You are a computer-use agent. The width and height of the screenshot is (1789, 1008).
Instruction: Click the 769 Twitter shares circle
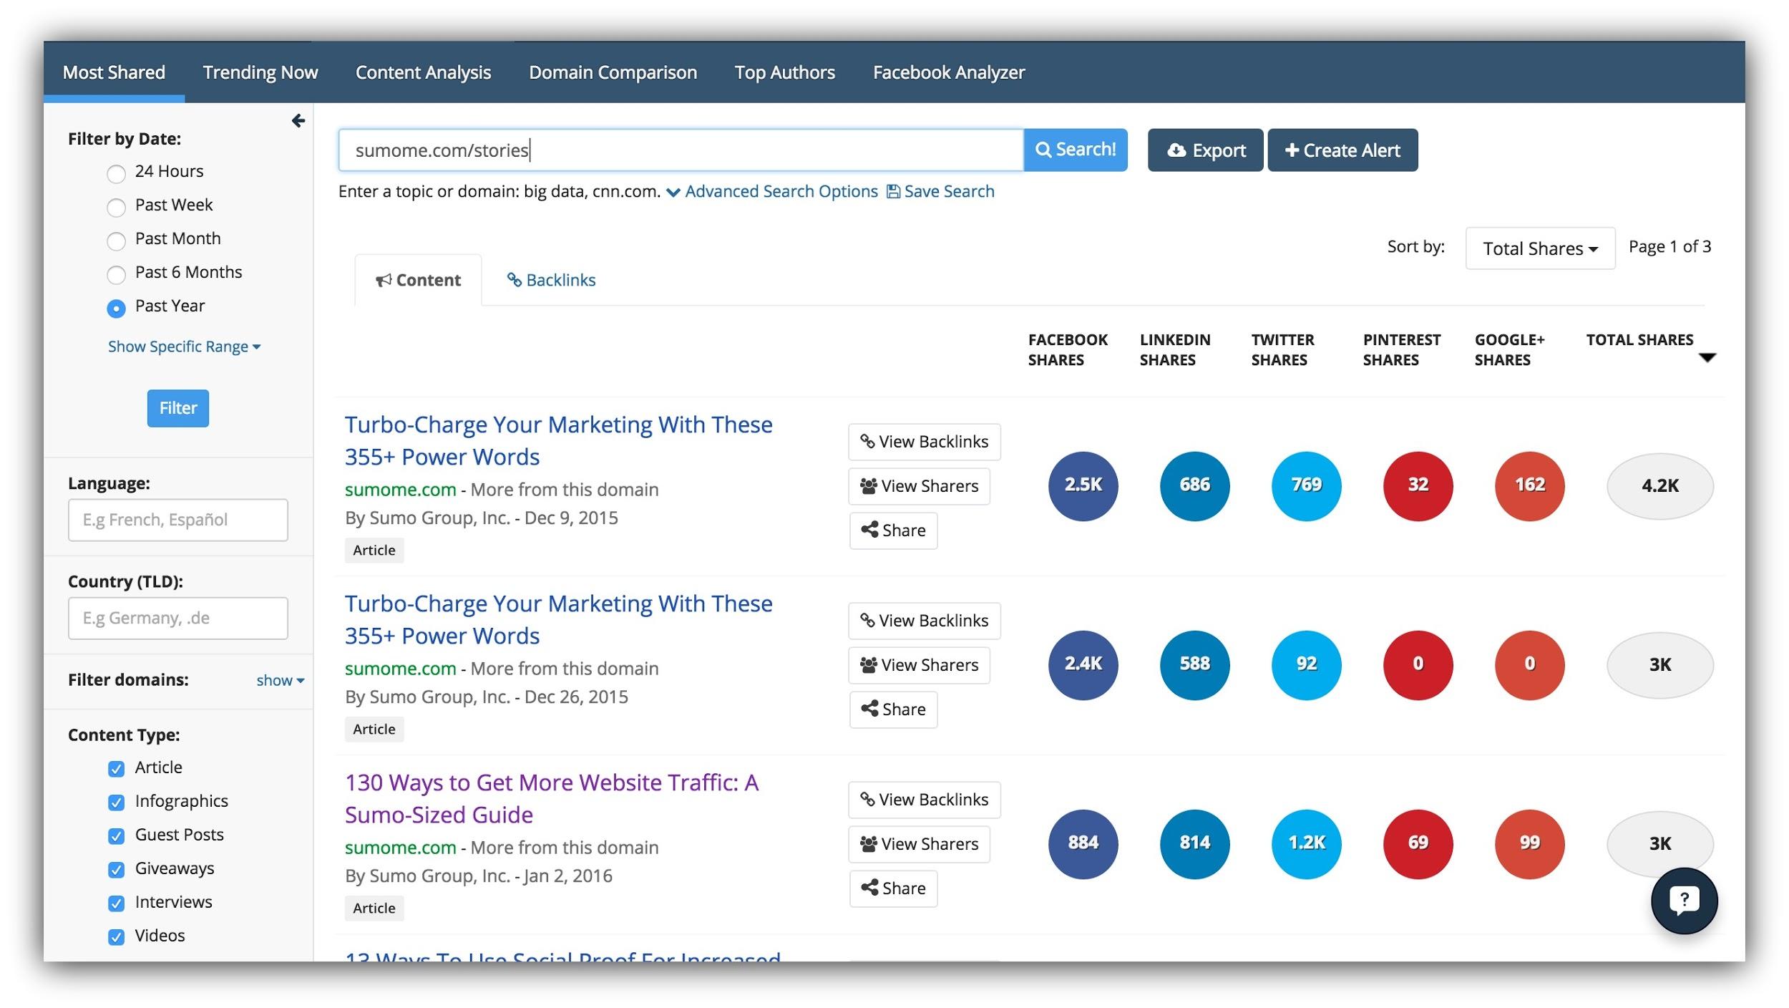(x=1306, y=485)
